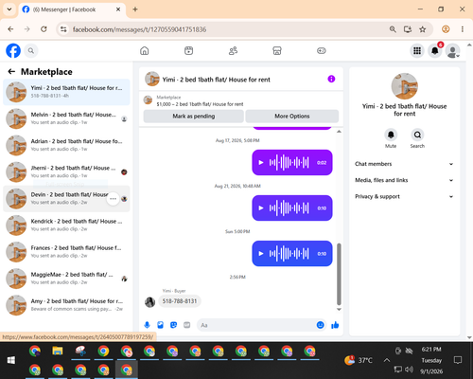Open the Chrome tab search dropdown
Viewport: 473px width, 379px height.
[9, 9]
